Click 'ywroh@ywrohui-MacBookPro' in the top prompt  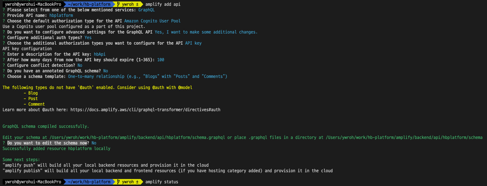pyautogui.click(x=33, y=4)
